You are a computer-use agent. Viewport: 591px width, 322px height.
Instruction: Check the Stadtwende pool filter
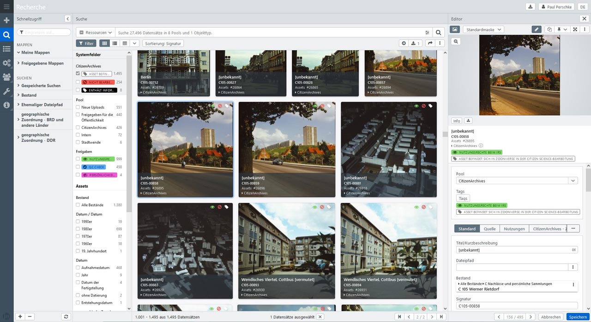tap(78, 142)
